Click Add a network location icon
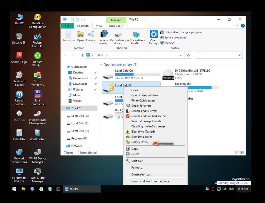This screenshot has width=265, height=203. click(x=136, y=38)
